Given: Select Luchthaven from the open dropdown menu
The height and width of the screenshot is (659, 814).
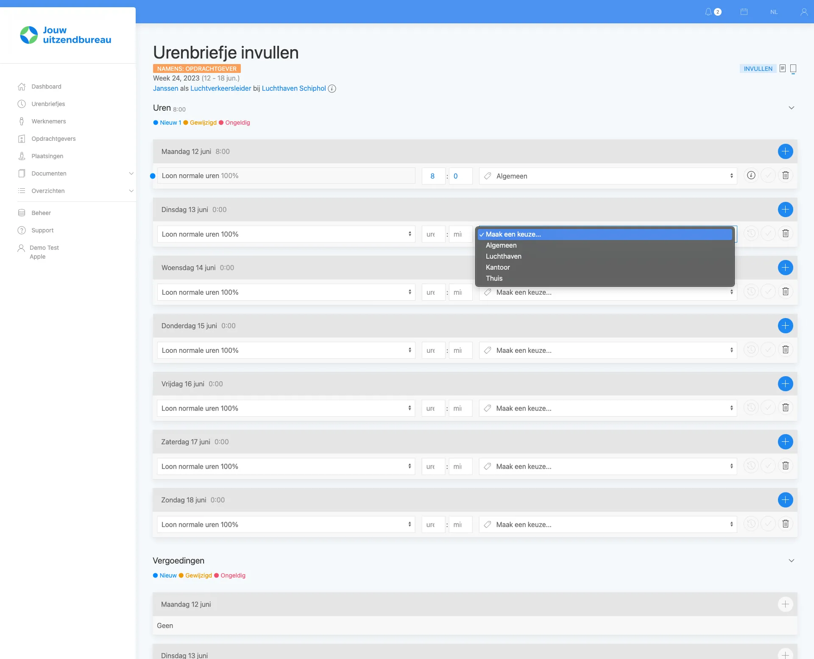Looking at the screenshot, I should click(504, 256).
